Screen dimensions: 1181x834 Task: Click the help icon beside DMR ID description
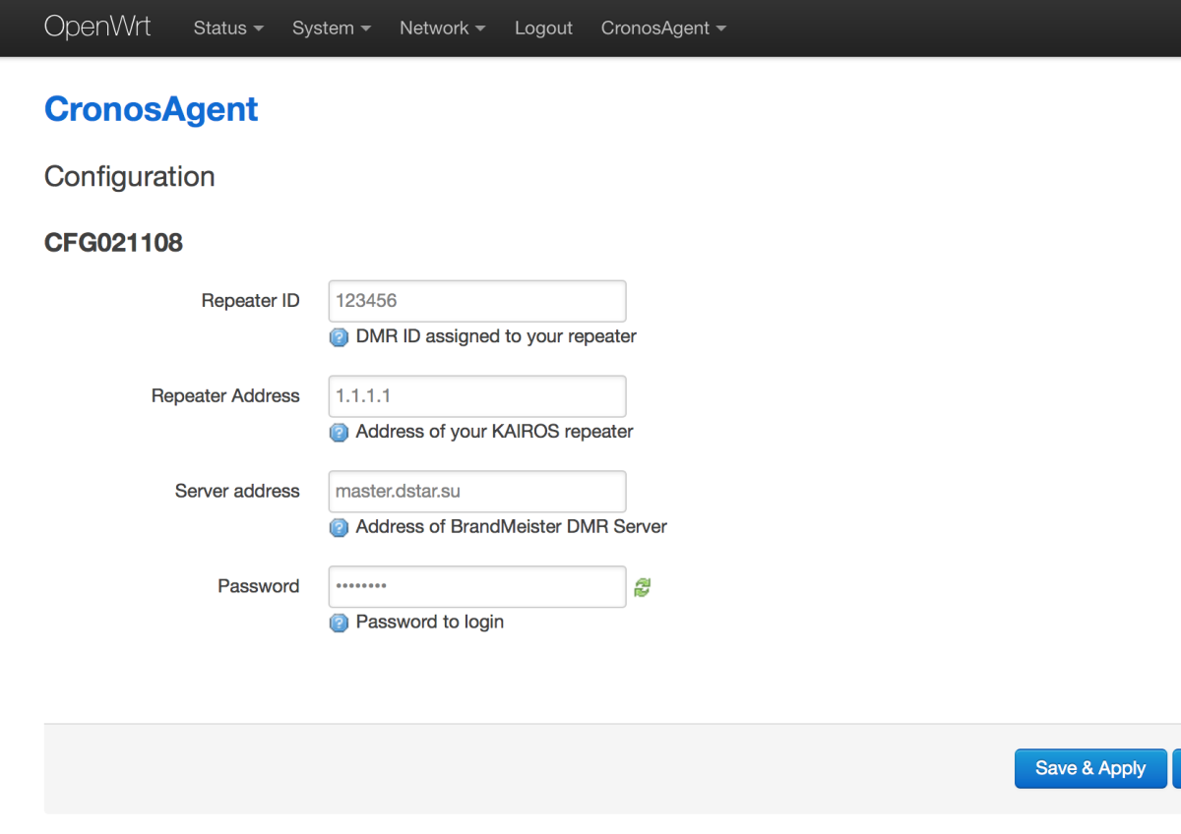point(339,337)
